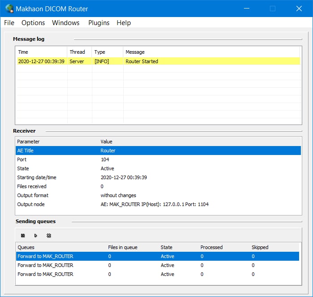
Task: Open the Plugins menu
Action: [99, 23]
